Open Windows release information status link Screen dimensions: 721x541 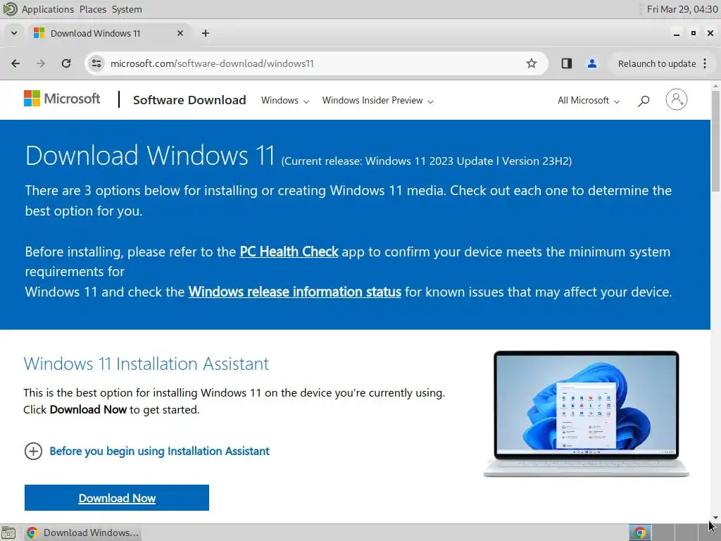point(295,292)
